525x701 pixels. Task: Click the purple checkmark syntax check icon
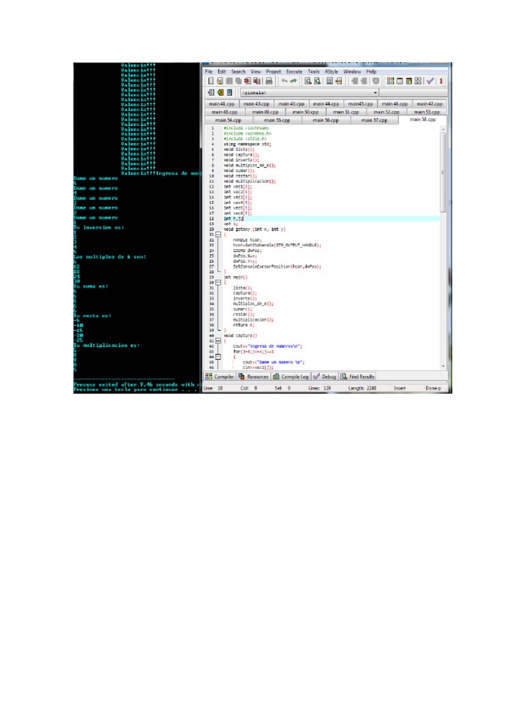pos(430,81)
